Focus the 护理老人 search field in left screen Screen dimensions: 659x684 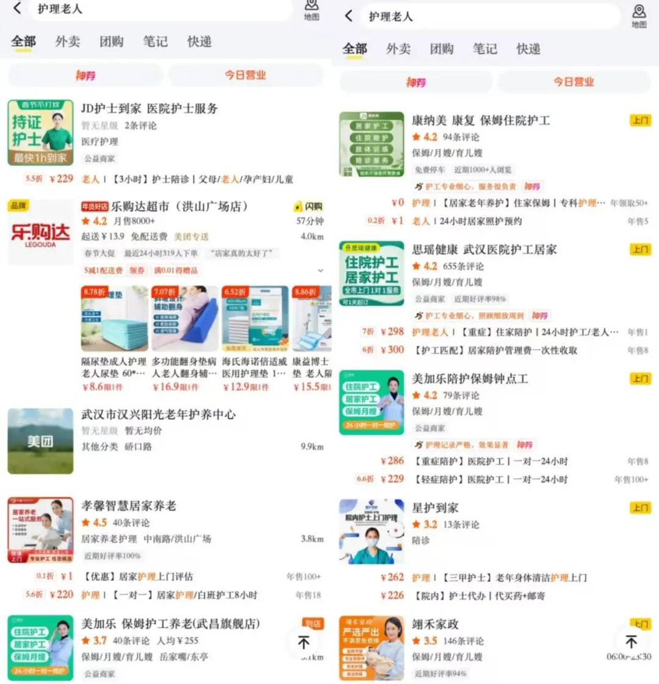point(160,9)
